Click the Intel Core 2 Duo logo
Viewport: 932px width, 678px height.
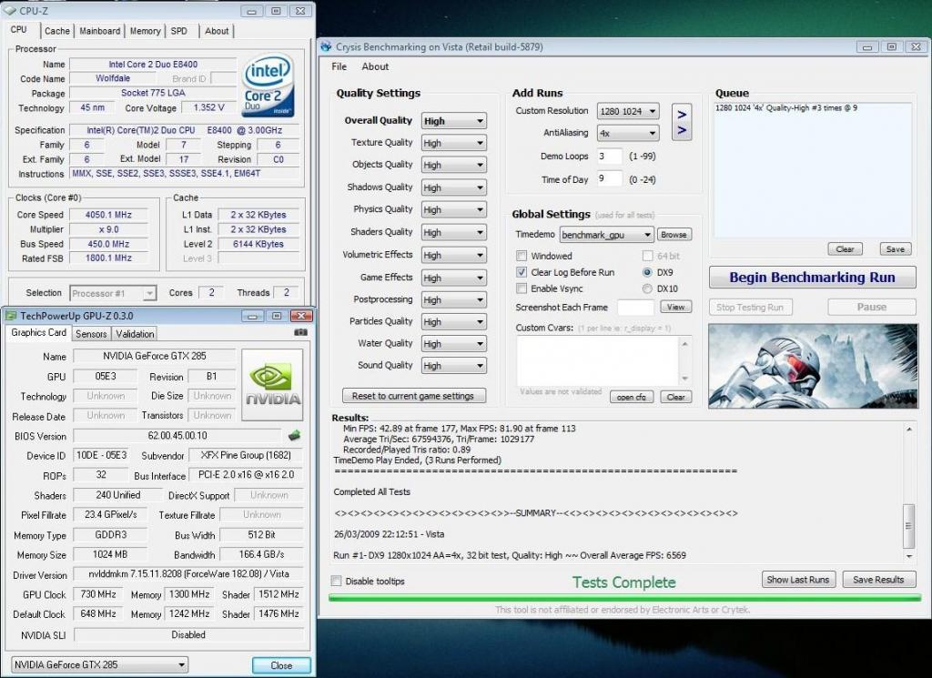[x=268, y=85]
